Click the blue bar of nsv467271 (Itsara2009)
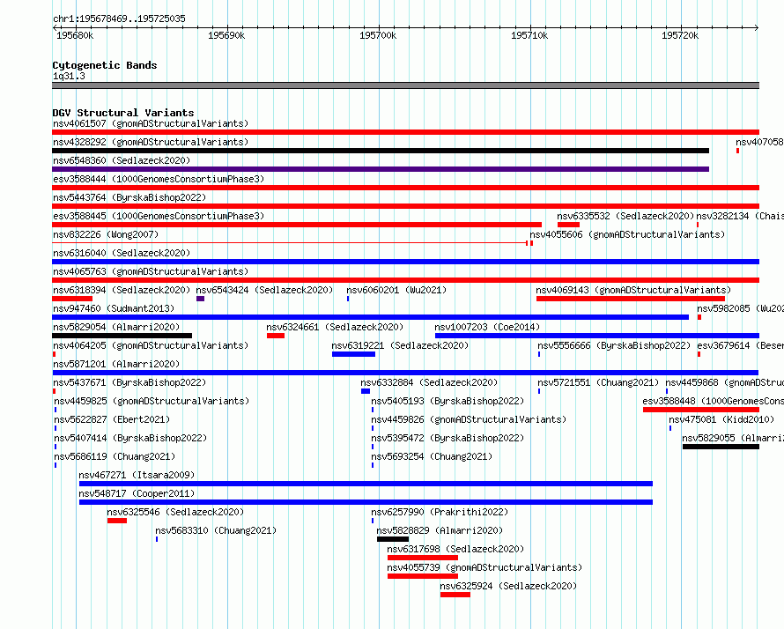Image resolution: width=784 pixels, height=629 pixels. coord(366,484)
